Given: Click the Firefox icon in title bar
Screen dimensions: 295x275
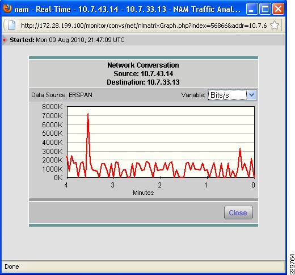Looking at the screenshot, I should [x=7, y=9].
